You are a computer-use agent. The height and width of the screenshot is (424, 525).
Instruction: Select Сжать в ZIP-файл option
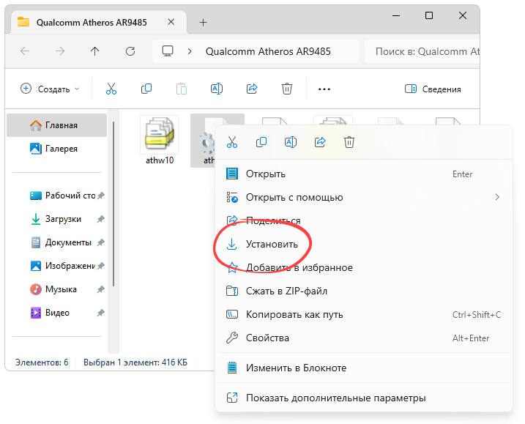point(365,291)
